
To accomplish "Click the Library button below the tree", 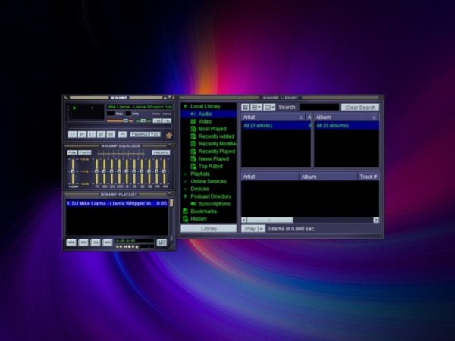I will tap(209, 229).
